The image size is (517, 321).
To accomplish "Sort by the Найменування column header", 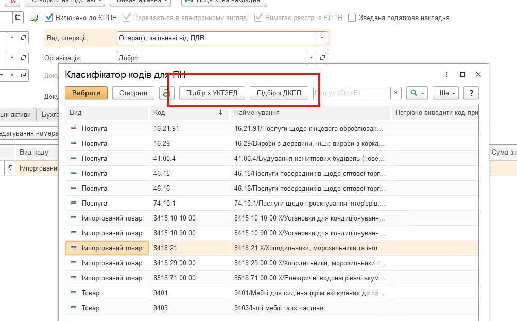I will (x=310, y=113).
